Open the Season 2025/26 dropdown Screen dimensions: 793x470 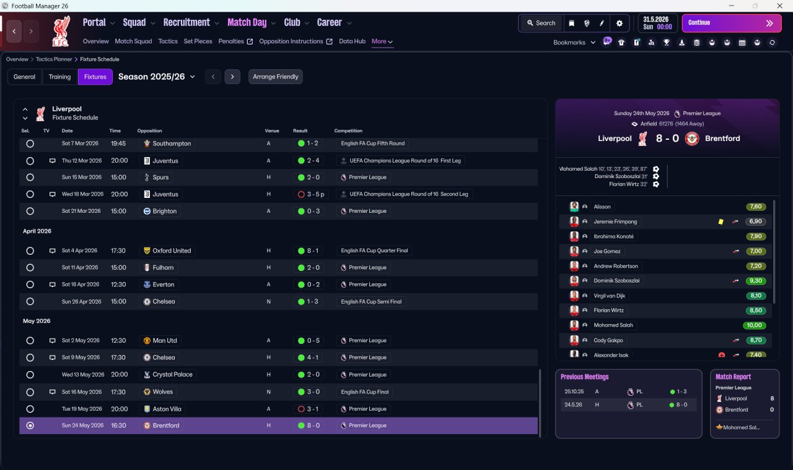point(157,77)
